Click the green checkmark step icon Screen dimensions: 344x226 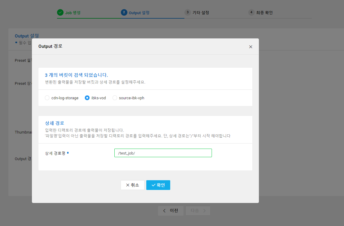(x=60, y=12)
